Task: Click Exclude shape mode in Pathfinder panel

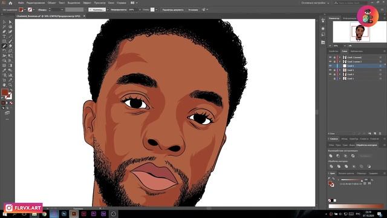Action: point(353,156)
